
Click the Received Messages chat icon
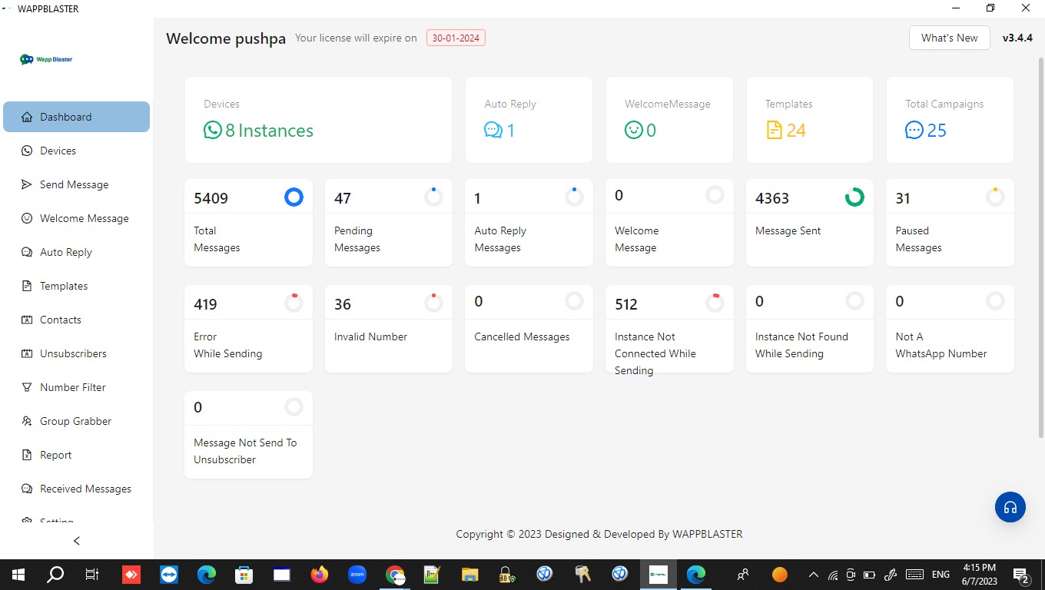coord(27,489)
